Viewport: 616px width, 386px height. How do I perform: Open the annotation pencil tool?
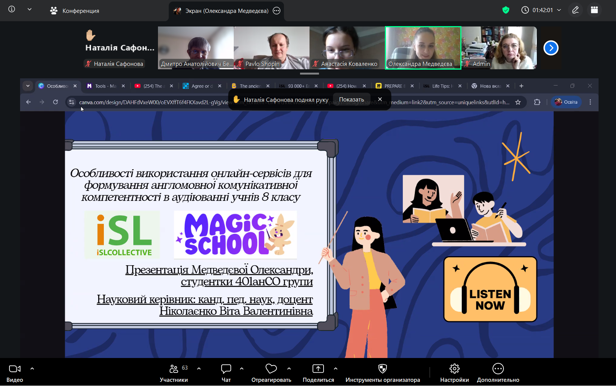click(575, 10)
